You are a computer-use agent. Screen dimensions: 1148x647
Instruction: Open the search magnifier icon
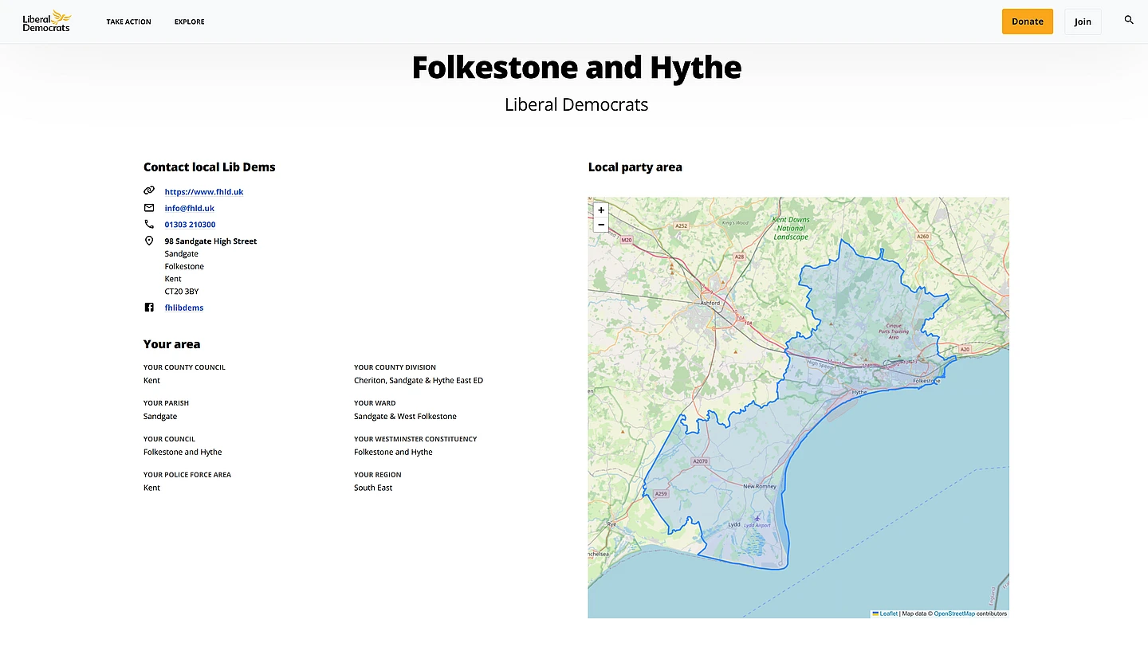click(x=1128, y=20)
